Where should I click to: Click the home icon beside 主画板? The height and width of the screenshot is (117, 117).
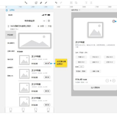[x=7, y=10]
